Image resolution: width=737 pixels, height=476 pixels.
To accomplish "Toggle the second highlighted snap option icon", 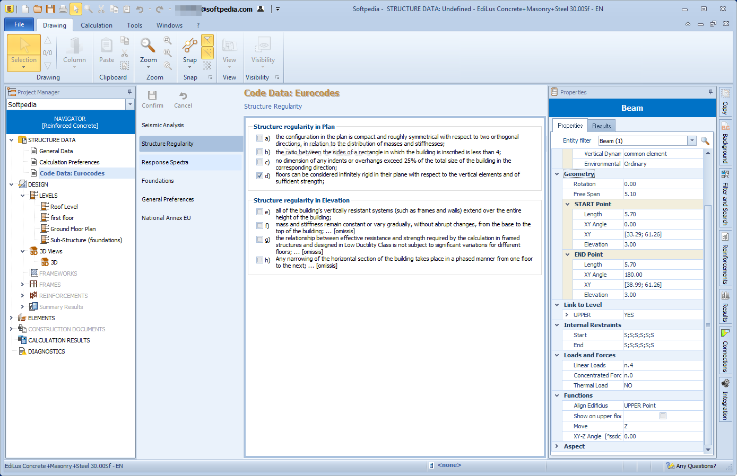I will [x=207, y=53].
